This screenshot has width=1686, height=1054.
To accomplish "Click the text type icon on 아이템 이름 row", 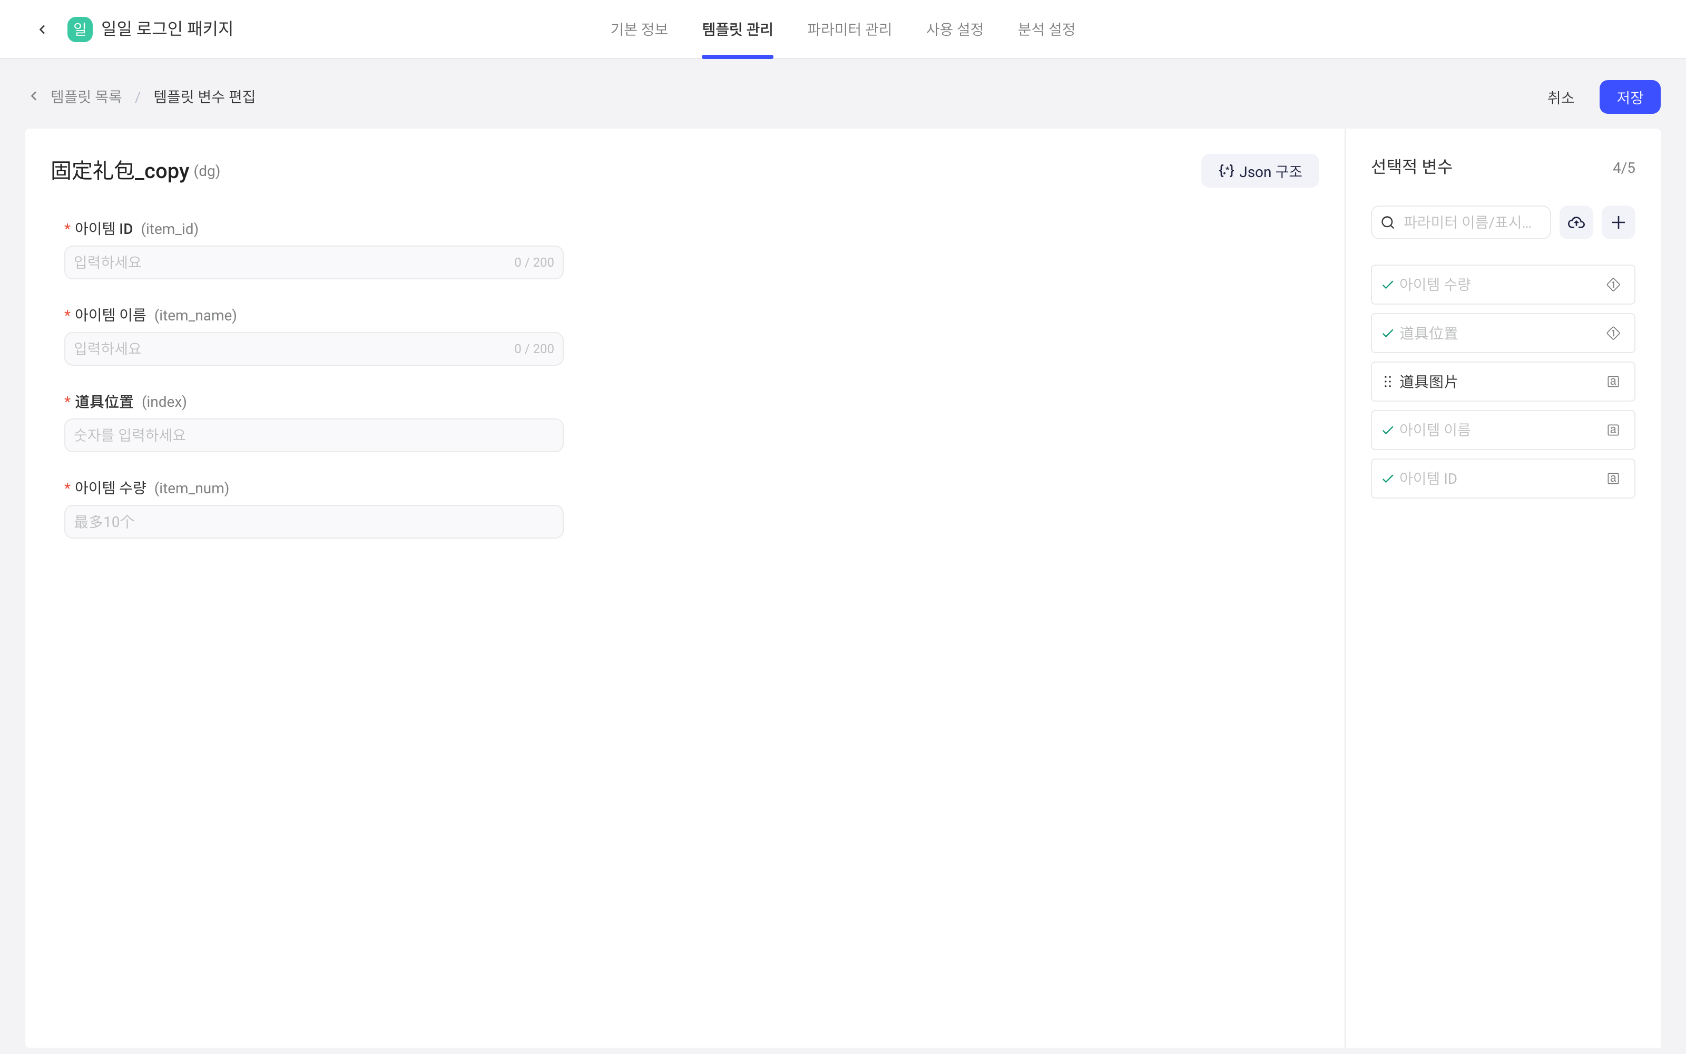I will pyautogui.click(x=1613, y=430).
